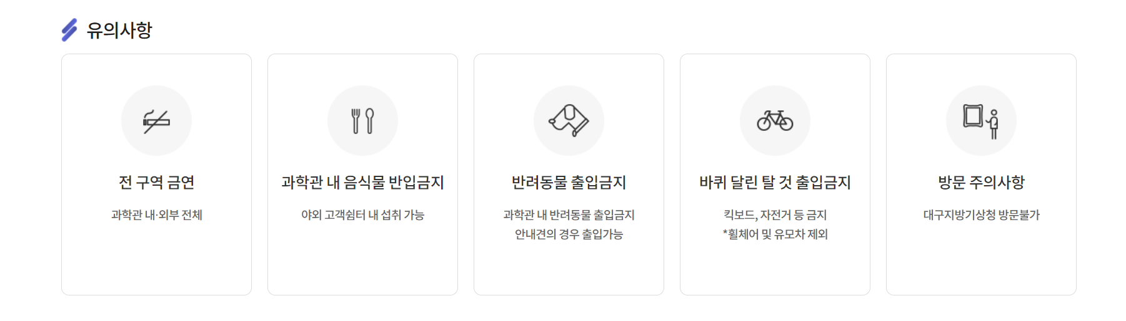Click the 안내견의 경우 출입가능 text

pos(569,234)
